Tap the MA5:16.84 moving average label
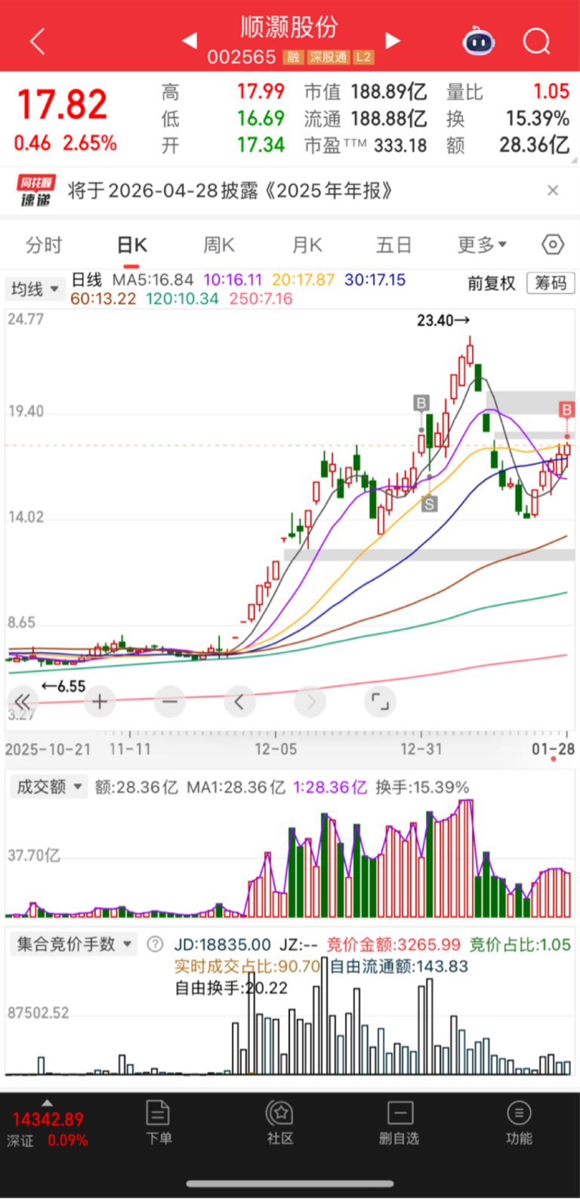Image resolution: width=580 pixels, height=1199 pixels. click(153, 280)
